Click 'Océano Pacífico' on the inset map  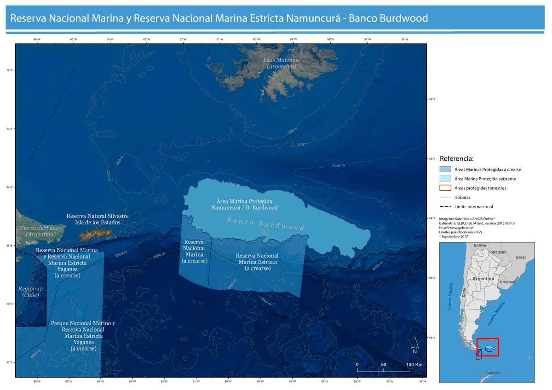pos(450,297)
